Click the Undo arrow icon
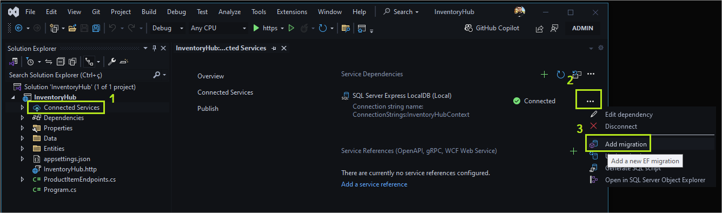Screen dimensions: 722x213 (x=112, y=28)
